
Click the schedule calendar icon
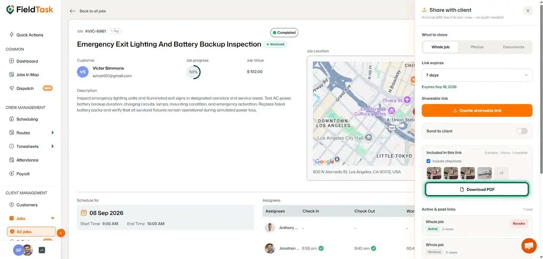point(84,213)
